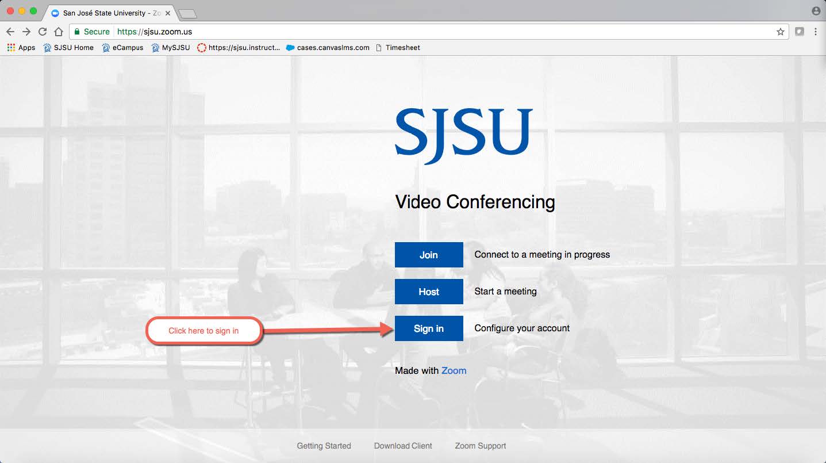Click the browser Back arrow
826x463 pixels.
pyautogui.click(x=10, y=32)
